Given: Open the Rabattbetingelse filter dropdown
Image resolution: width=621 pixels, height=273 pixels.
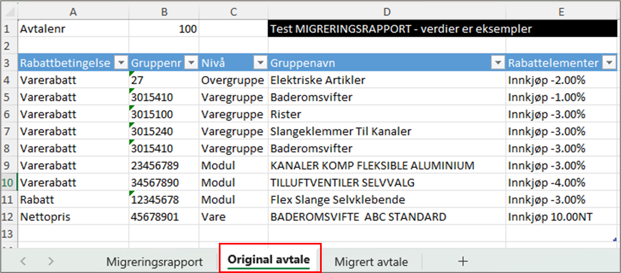Looking at the screenshot, I should (121, 63).
